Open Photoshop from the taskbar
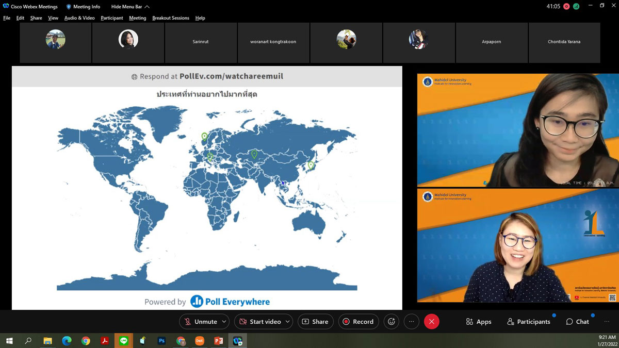Image resolution: width=619 pixels, height=348 pixels. tap(161, 341)
